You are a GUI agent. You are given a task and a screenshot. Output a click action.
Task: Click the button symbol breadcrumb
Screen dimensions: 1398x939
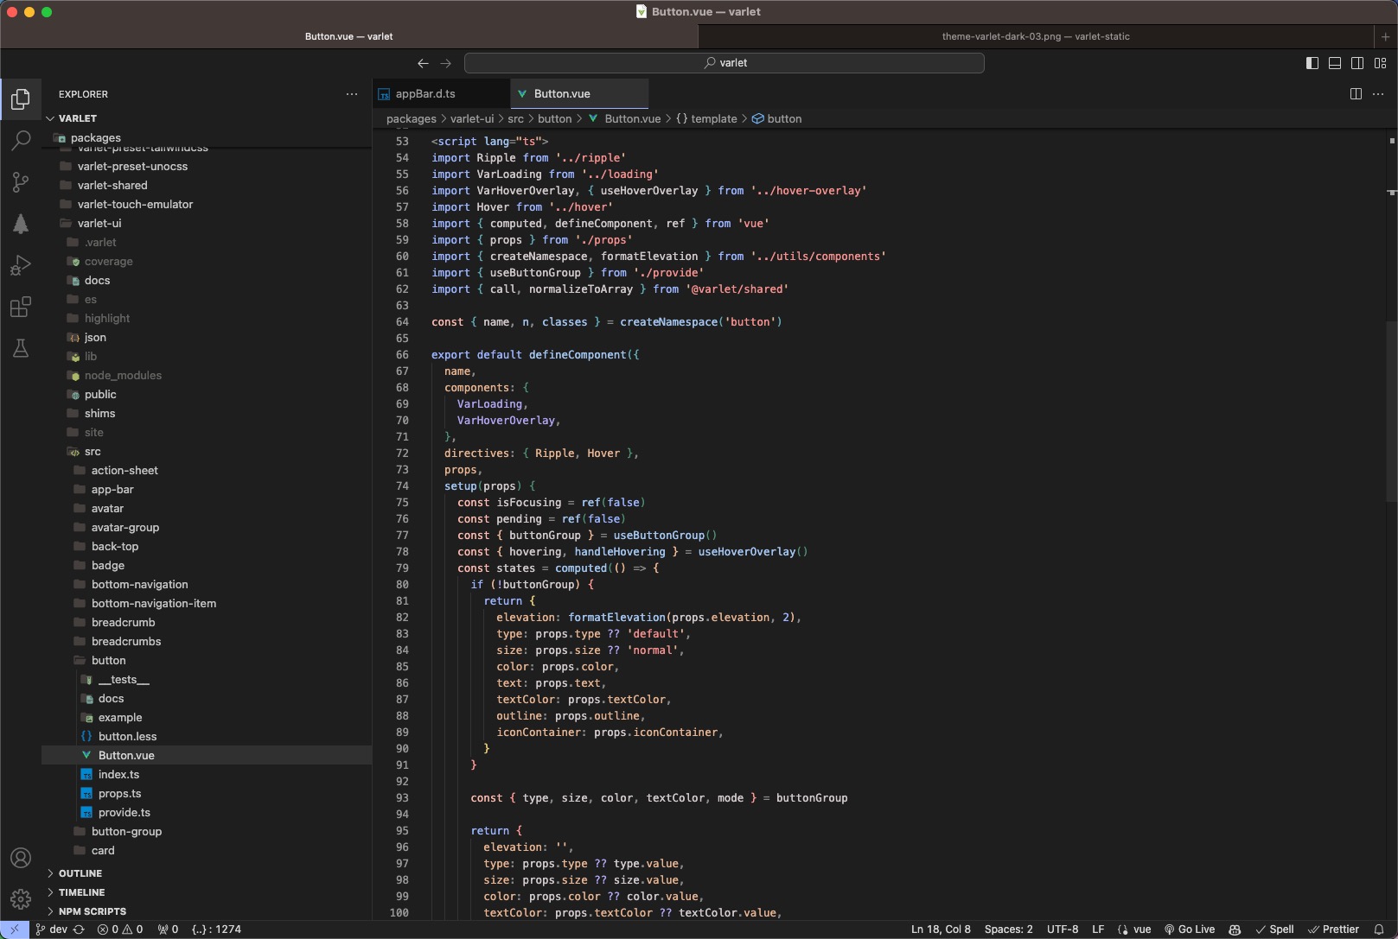[776, 119]
